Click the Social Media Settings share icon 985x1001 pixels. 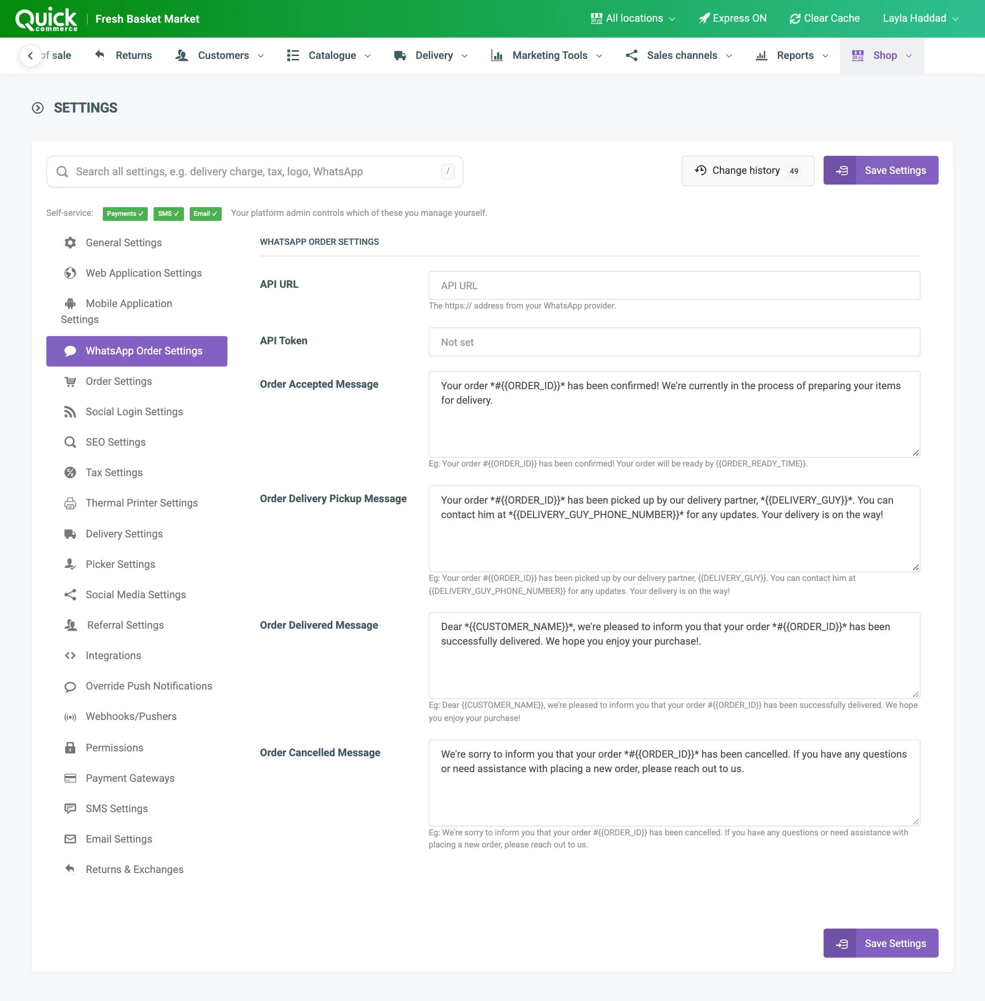70,595
